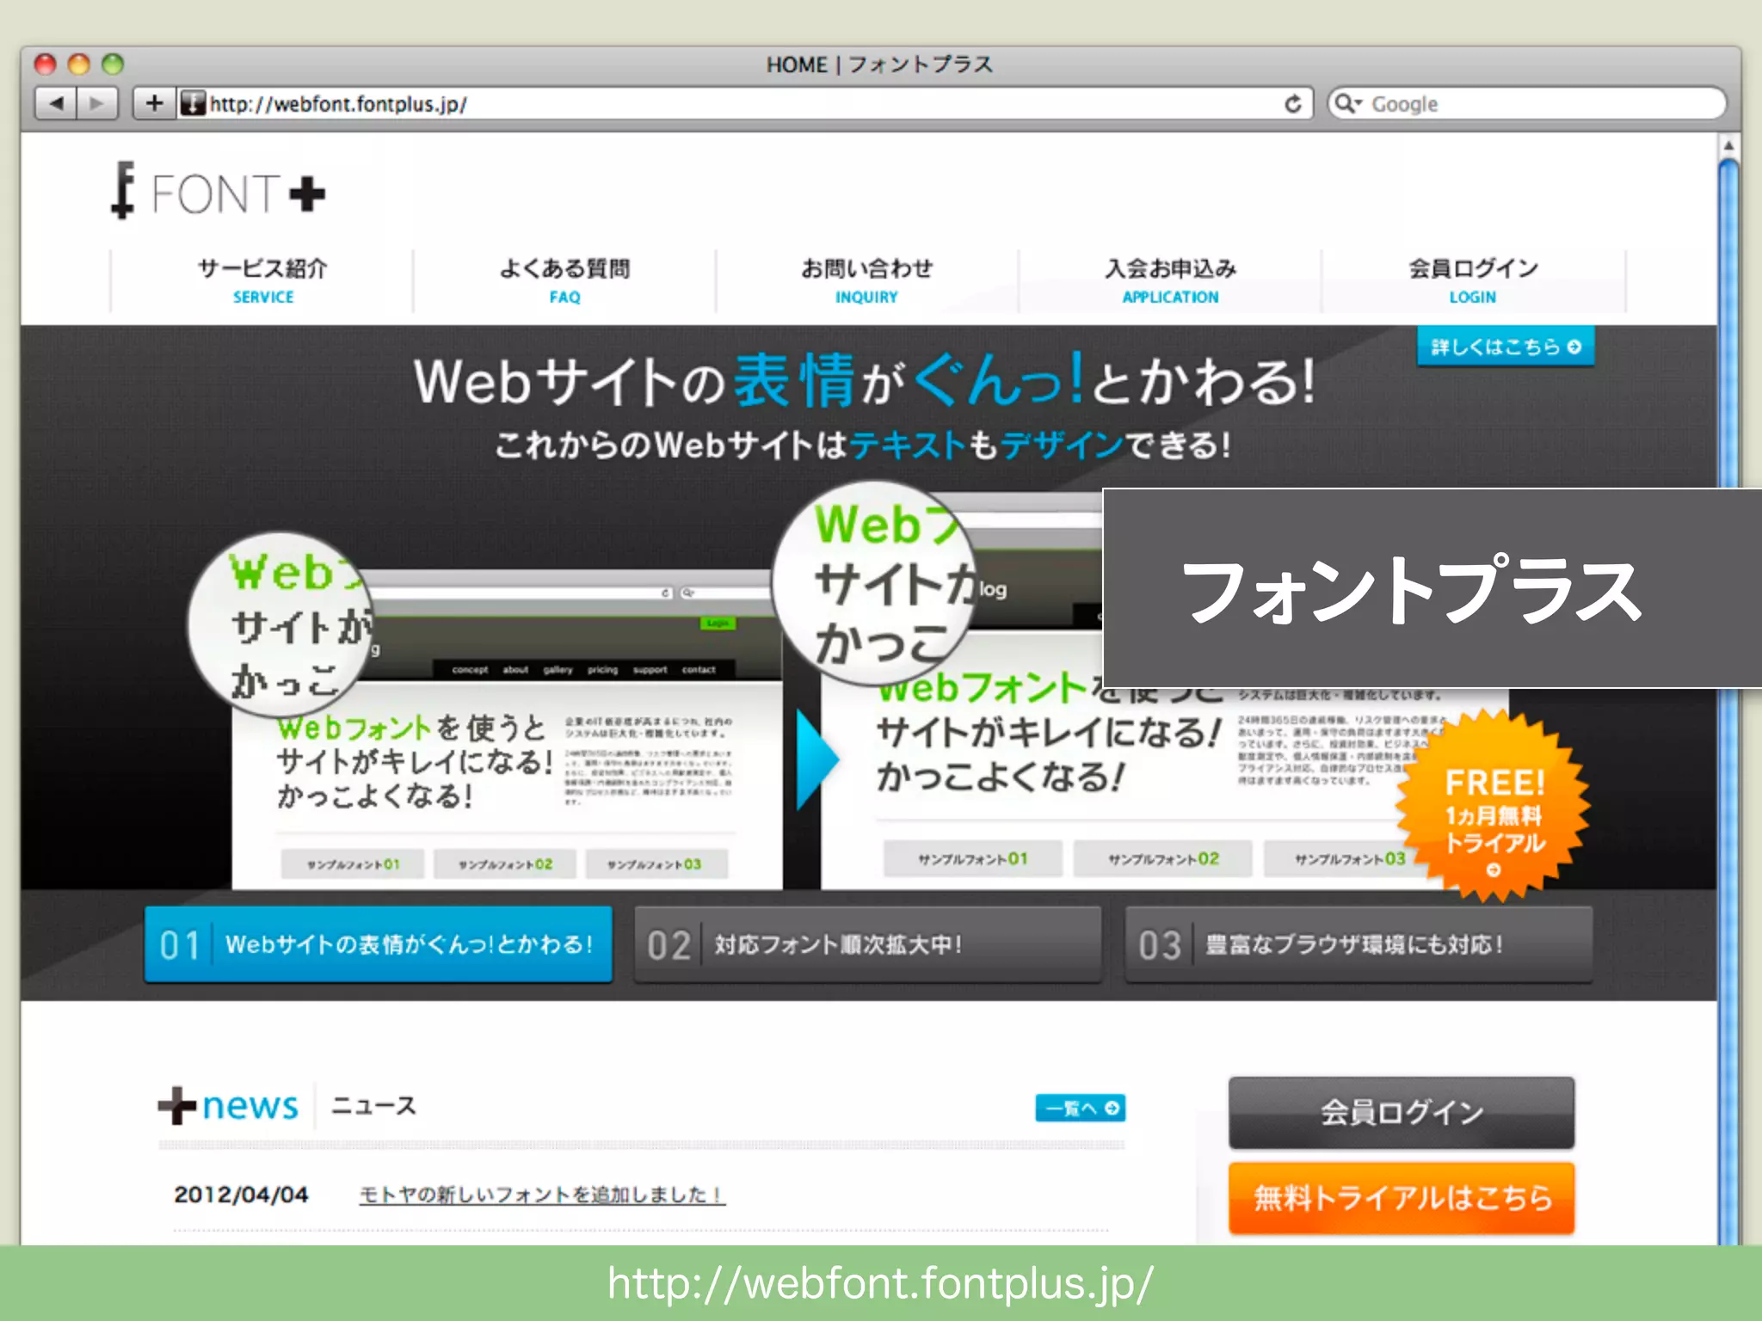This screenshot has width=1762, height=1321.
Task: Open the 入会お申込み APPLICATION menu
Action: click(1170, 281)
